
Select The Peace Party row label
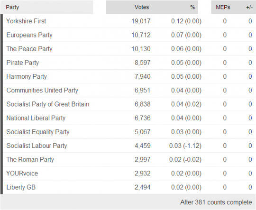(x=29, y=49)
